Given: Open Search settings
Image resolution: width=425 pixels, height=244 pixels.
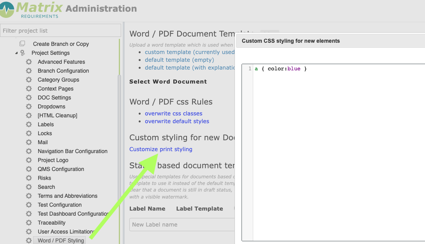Looking at the screenshot, I should [x=46, y=186].
